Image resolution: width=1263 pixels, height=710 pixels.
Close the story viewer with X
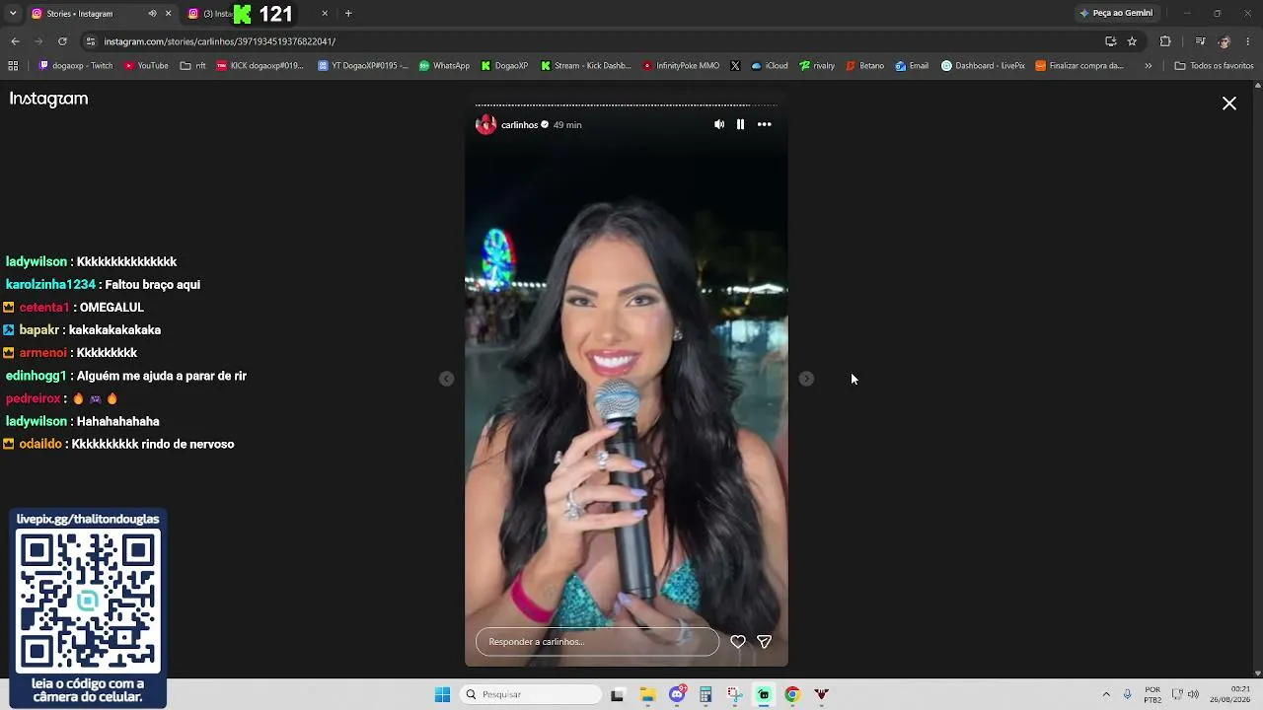coord(1229,104)
